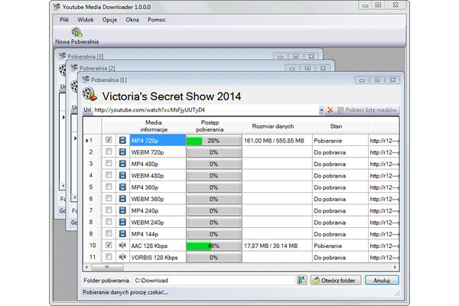Click the Nowa Pobieralnia film reel icon
This screenshot has height=306, width=459.
pyautogui.click(x=77, y=32)
